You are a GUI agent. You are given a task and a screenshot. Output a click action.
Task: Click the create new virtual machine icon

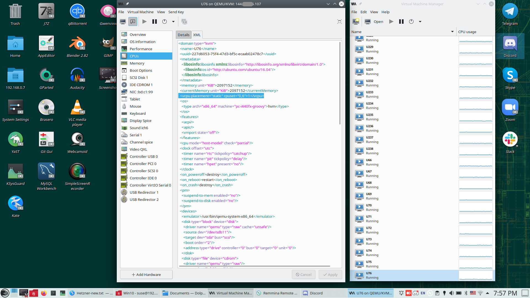coord(356,22)
